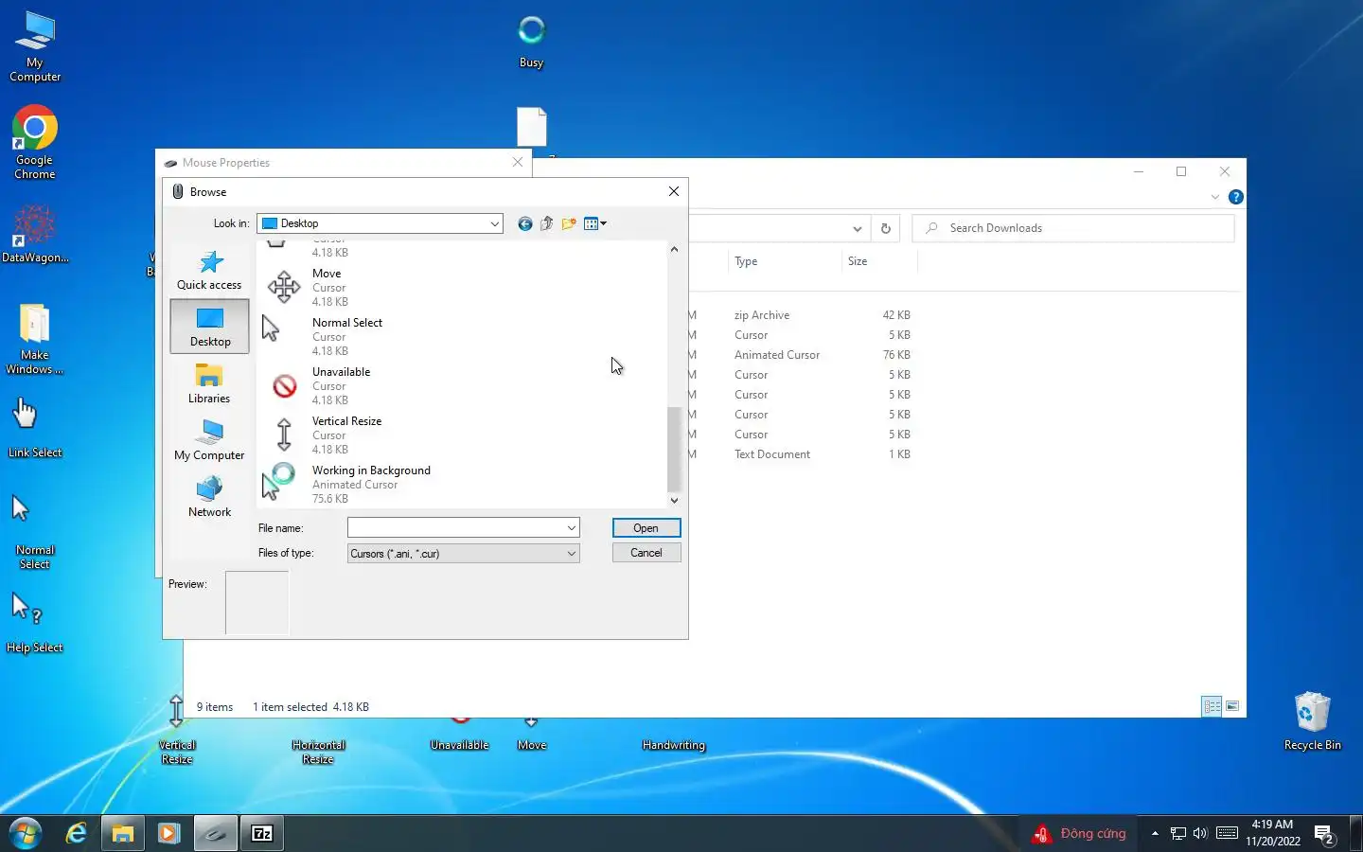Screen dimensions: 1363x852
Task: Expand the address bar history dropdown in Explorer
Action: (x=857, y=228)
